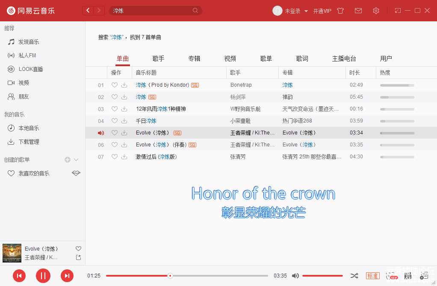This screenshot has width=437, height=286.
Task: Open the 视频 search results tab
Action: [230, 59]
